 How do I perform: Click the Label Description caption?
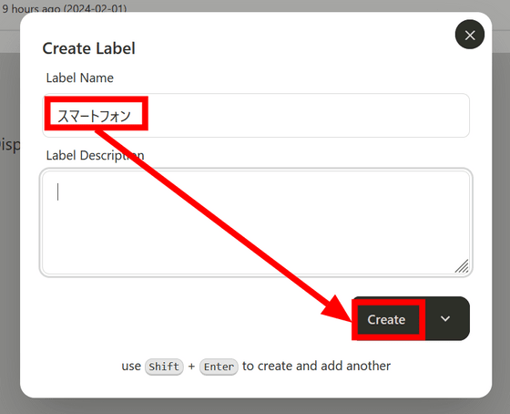click(95, 155)
